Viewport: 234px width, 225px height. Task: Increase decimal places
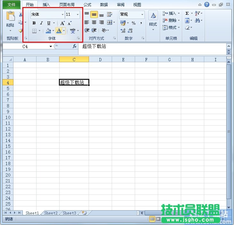pyautogui.click(x=123, y=31)
